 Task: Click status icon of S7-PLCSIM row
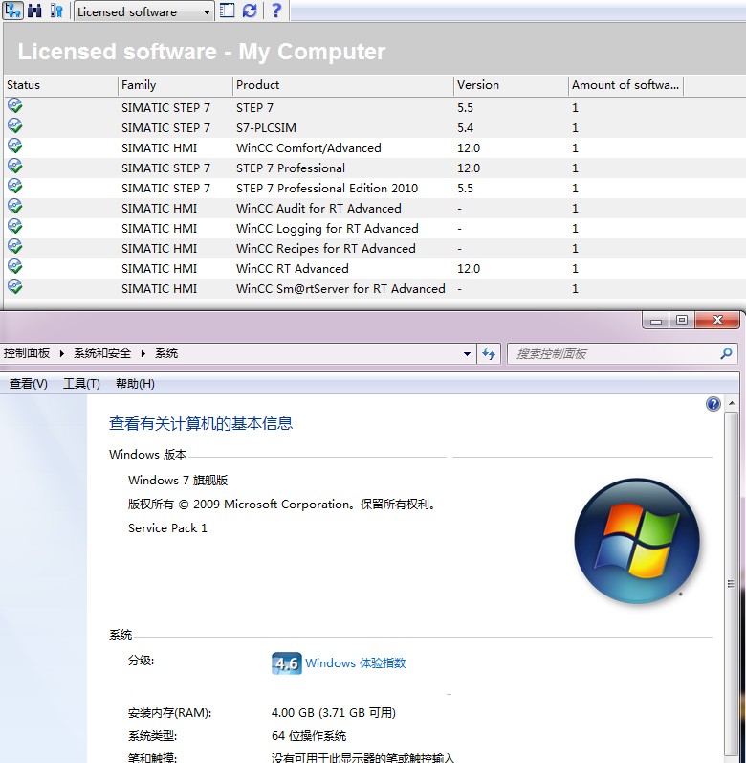pyautogui.click(x=14, y=126)
